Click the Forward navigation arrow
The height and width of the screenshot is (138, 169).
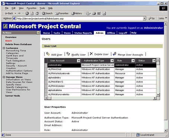coord(19,13)
